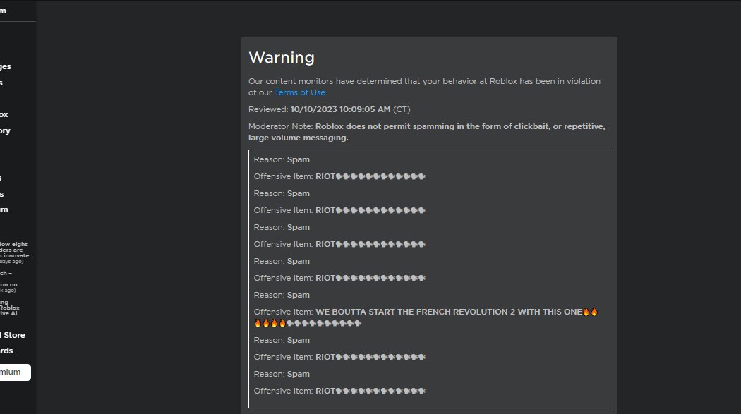
Task: Click the first Reason: Spam line
Action: [282, 159]
